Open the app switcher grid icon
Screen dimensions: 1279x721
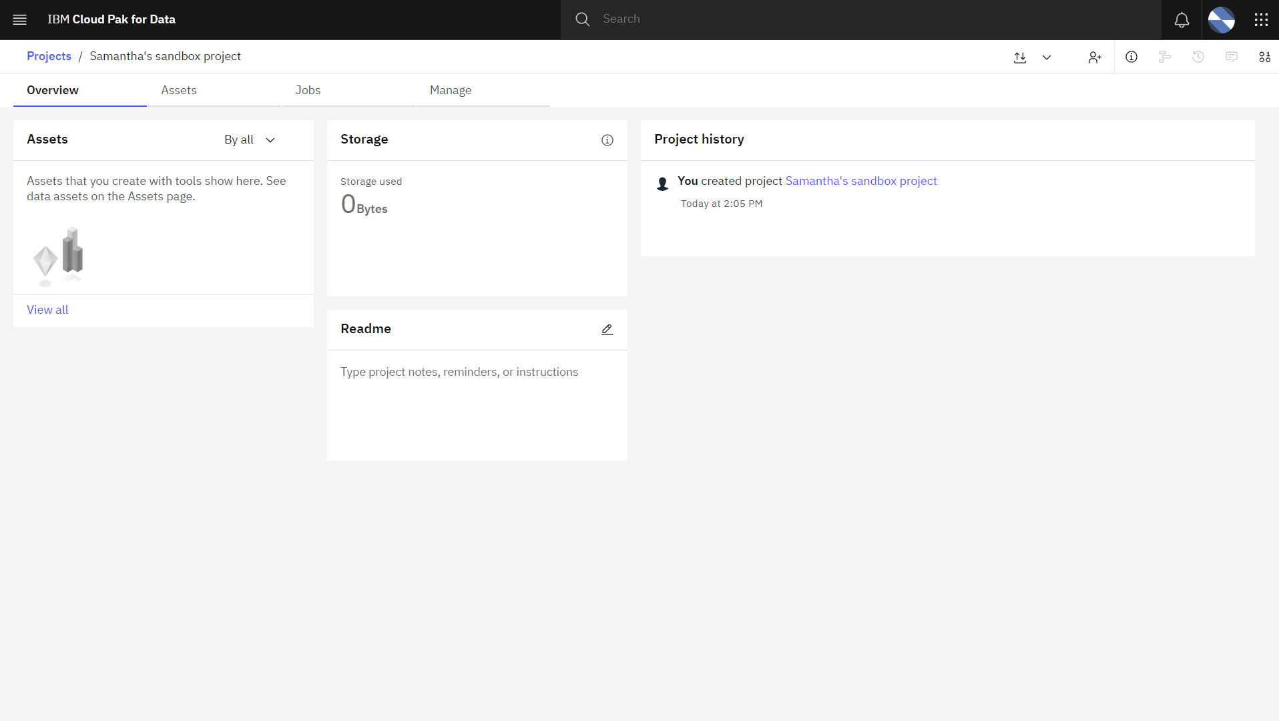1260,19
